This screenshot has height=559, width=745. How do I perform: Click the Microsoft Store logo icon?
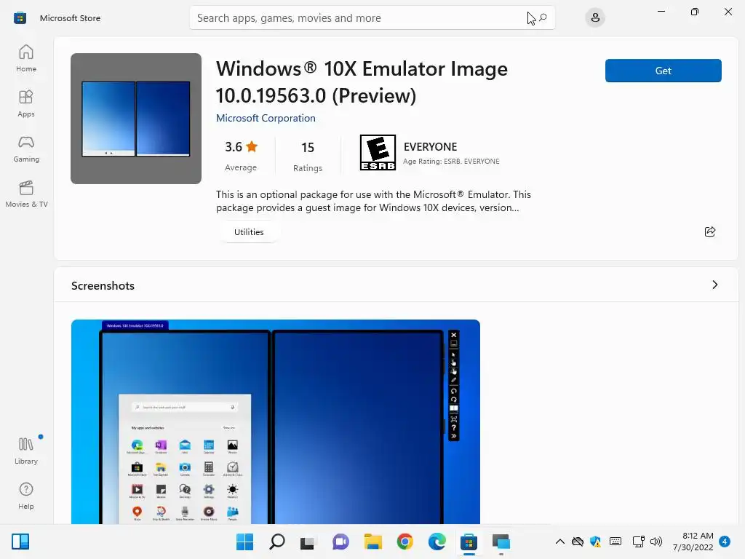coord(20,18)
